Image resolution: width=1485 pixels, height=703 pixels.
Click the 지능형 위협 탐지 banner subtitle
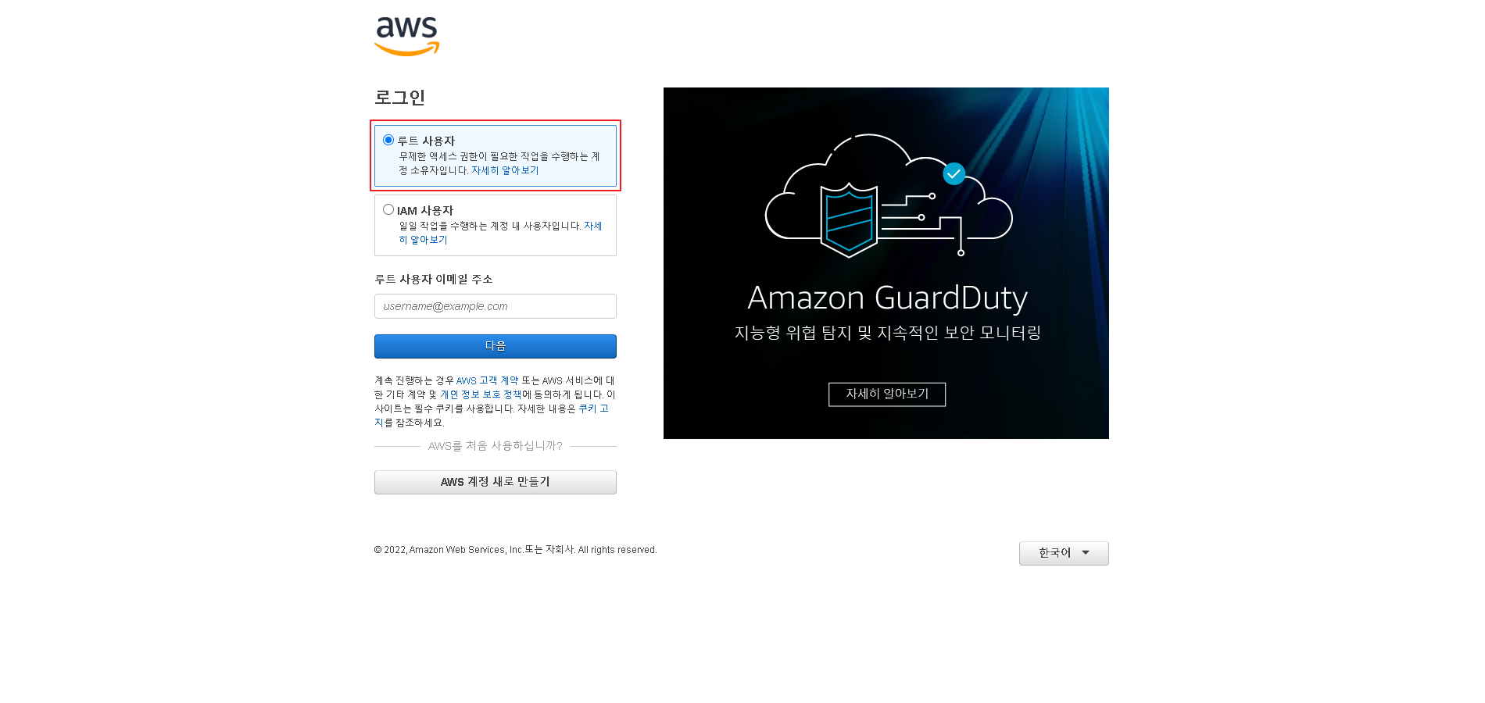[887, 333]
